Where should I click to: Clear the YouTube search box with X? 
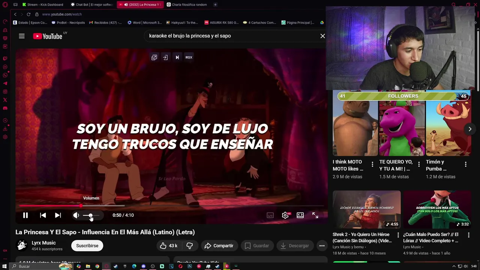(322, 36)
